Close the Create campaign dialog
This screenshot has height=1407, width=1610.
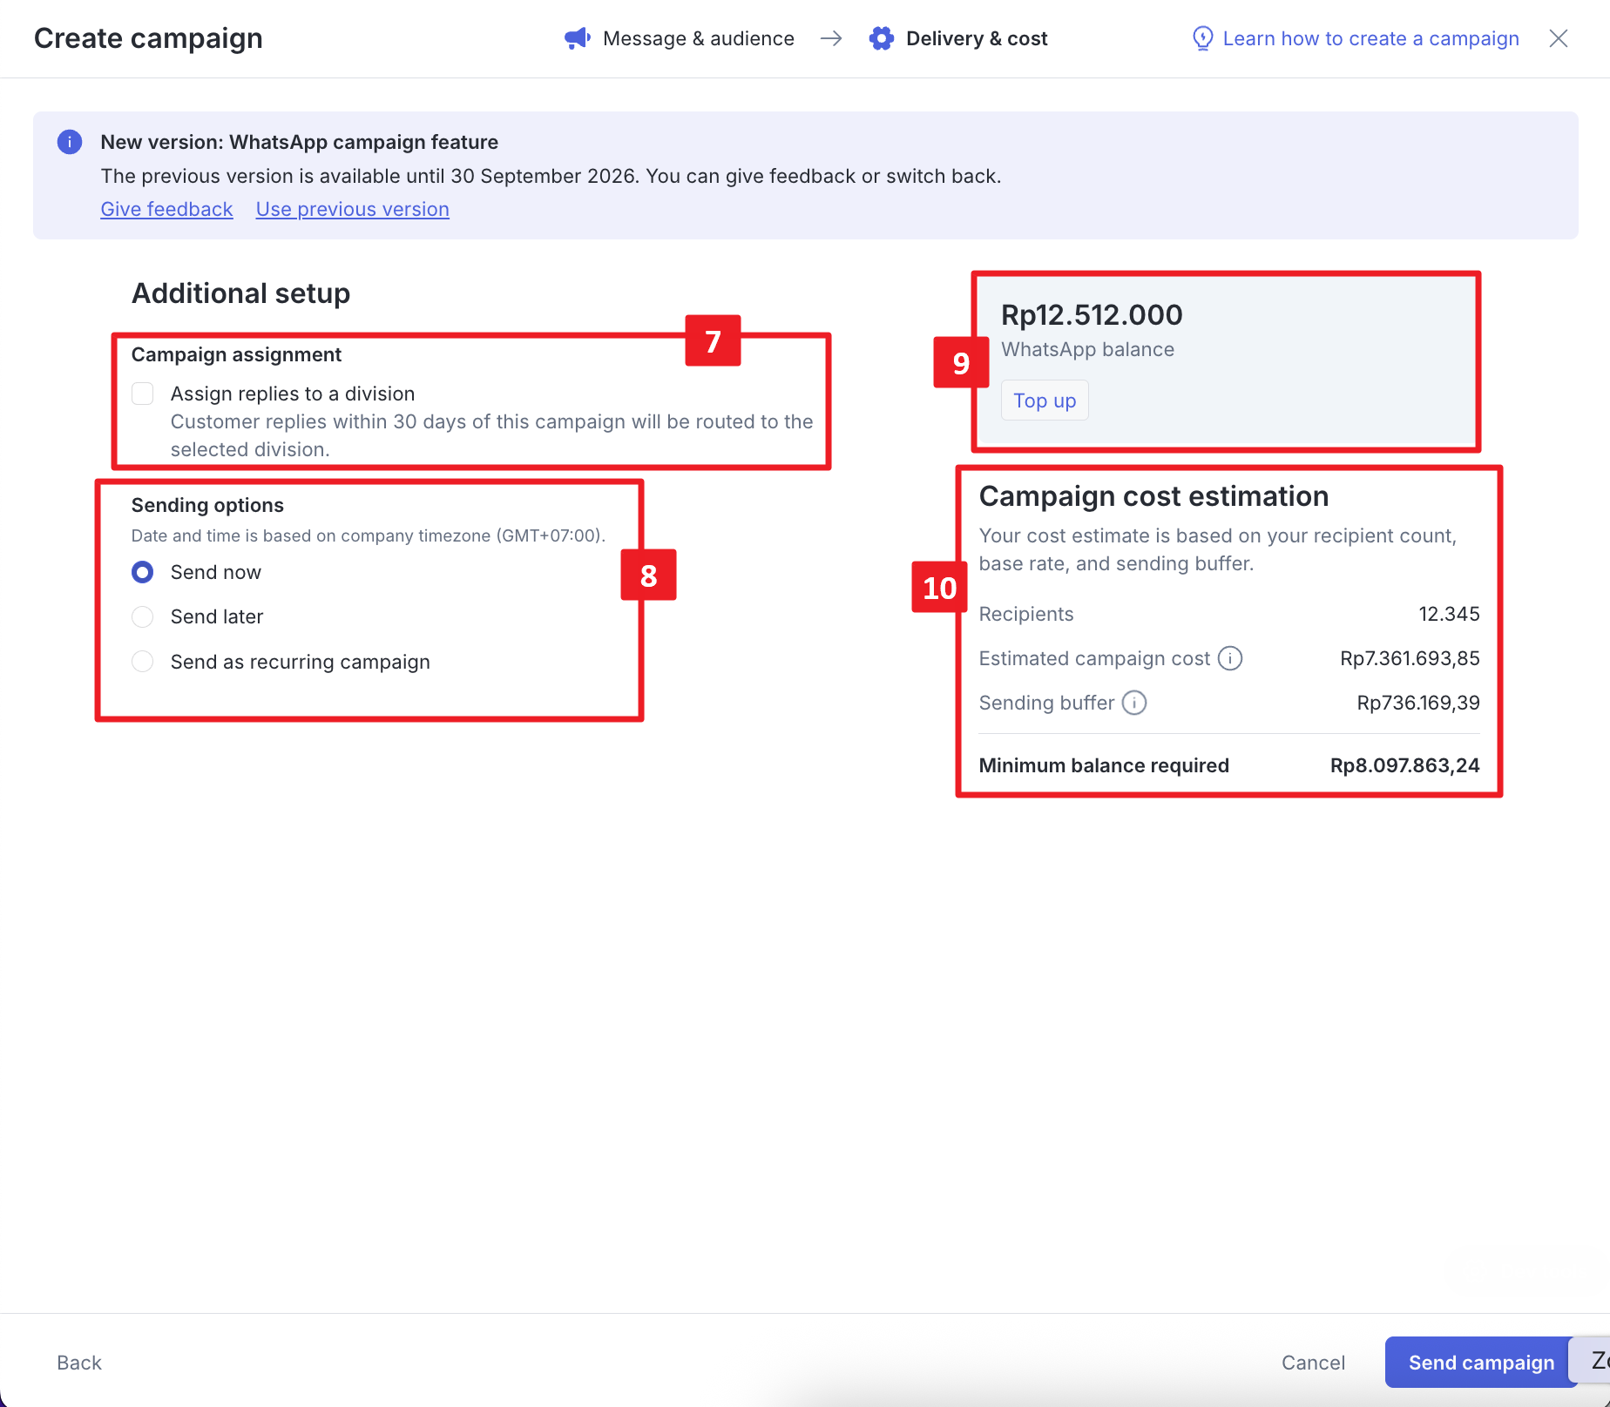[x=1559, y=38]
